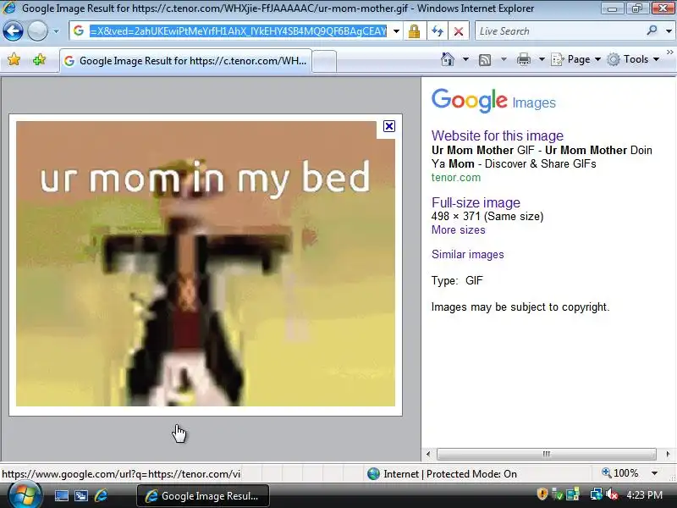This screenshot has width=677, height=508.
Task: Click the ur mom in my bed GIF
Action: pos(206,263)
